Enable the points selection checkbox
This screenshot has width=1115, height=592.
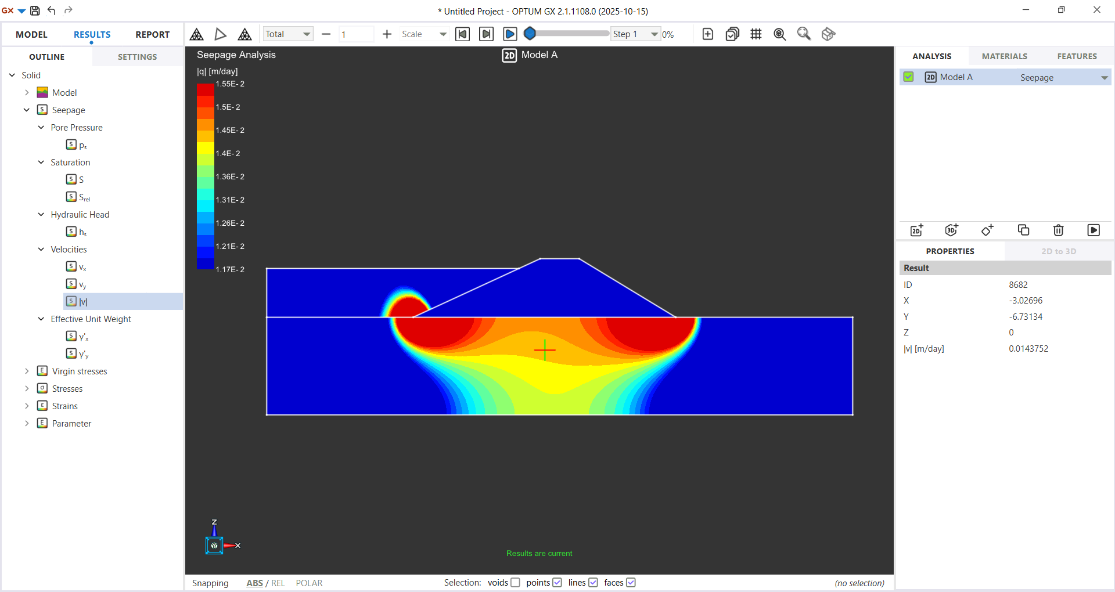point(557,582)
